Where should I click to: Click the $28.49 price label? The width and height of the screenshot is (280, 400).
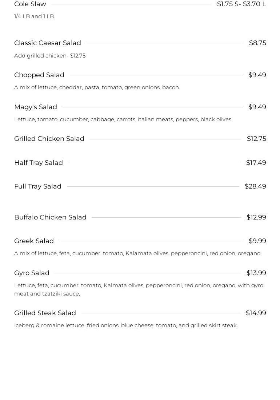click(x=255, y=186)
